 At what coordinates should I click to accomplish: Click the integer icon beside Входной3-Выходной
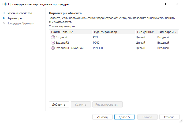(53, 48)
